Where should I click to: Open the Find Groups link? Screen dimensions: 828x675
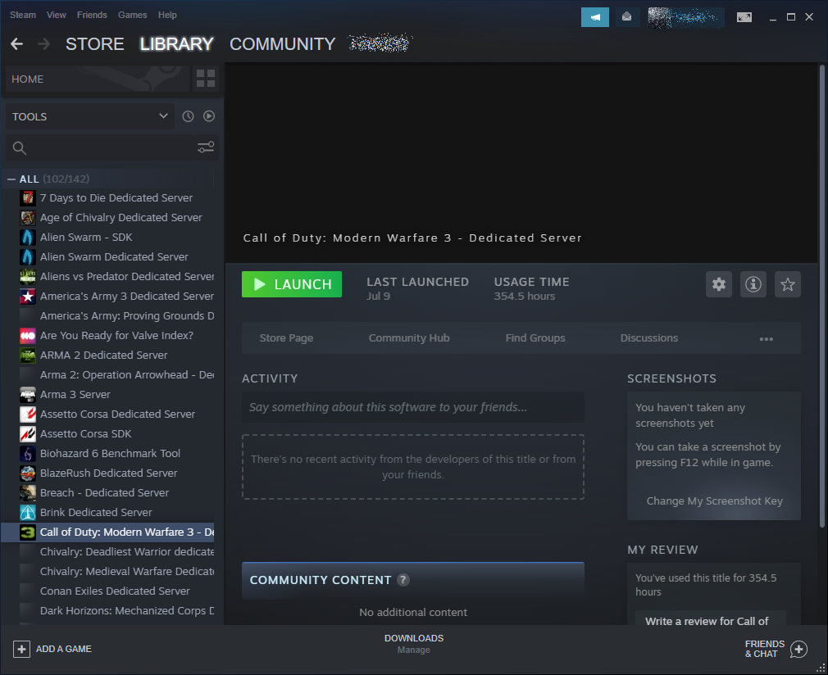(535, 338)
